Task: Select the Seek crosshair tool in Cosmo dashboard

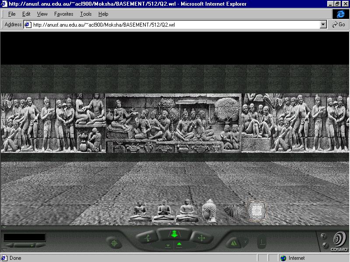Action: click(114, 243)
